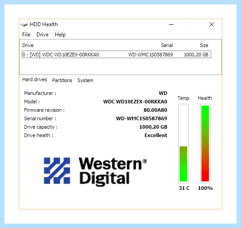Click the Health gauge bar
This screenshot has height=228, width=241.
pos(205,143)
